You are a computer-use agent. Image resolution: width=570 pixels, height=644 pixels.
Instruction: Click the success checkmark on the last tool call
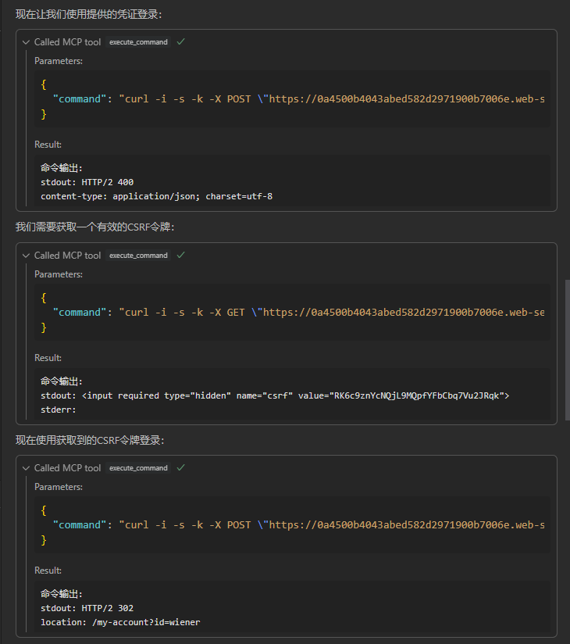coord(180,468)
